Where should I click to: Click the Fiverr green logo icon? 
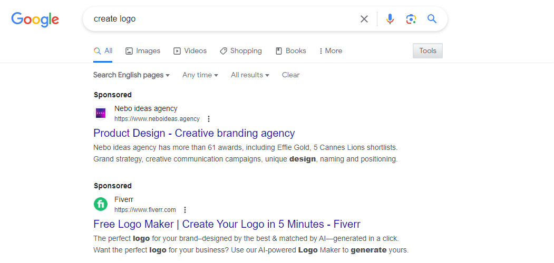click(x=100, y=204)
